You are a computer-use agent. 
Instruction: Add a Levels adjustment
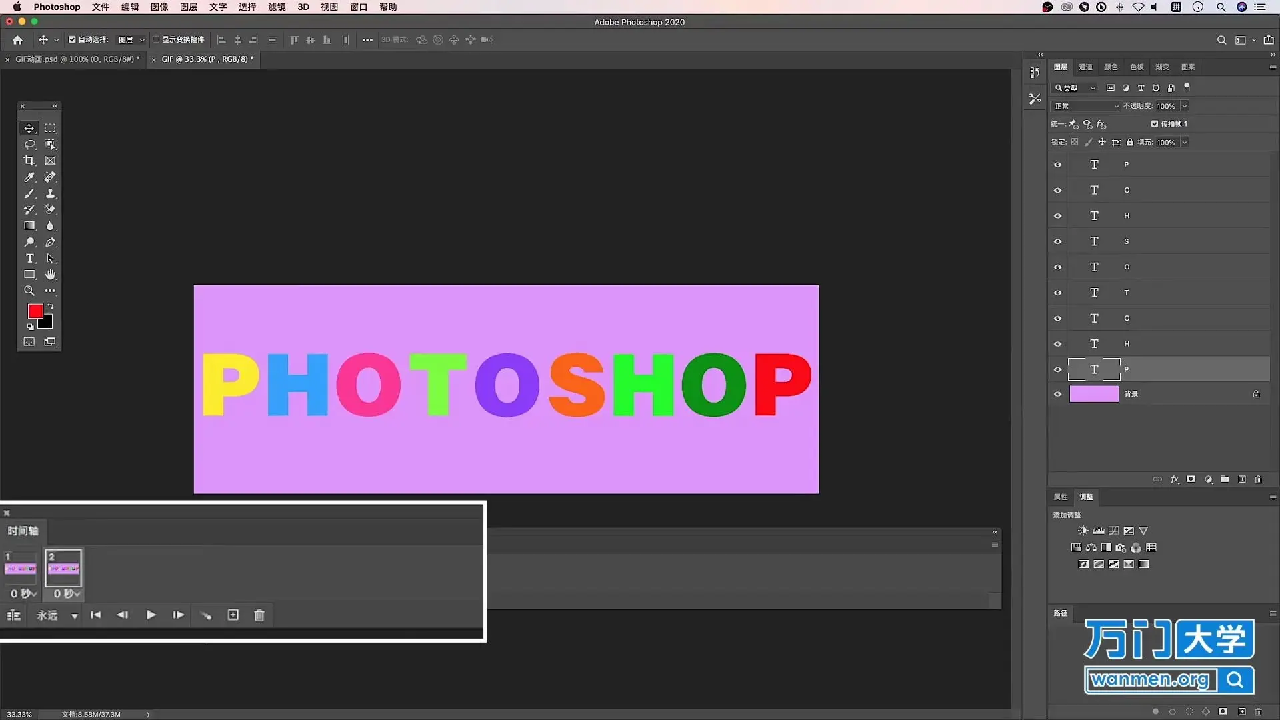[x=1099, y=531]
